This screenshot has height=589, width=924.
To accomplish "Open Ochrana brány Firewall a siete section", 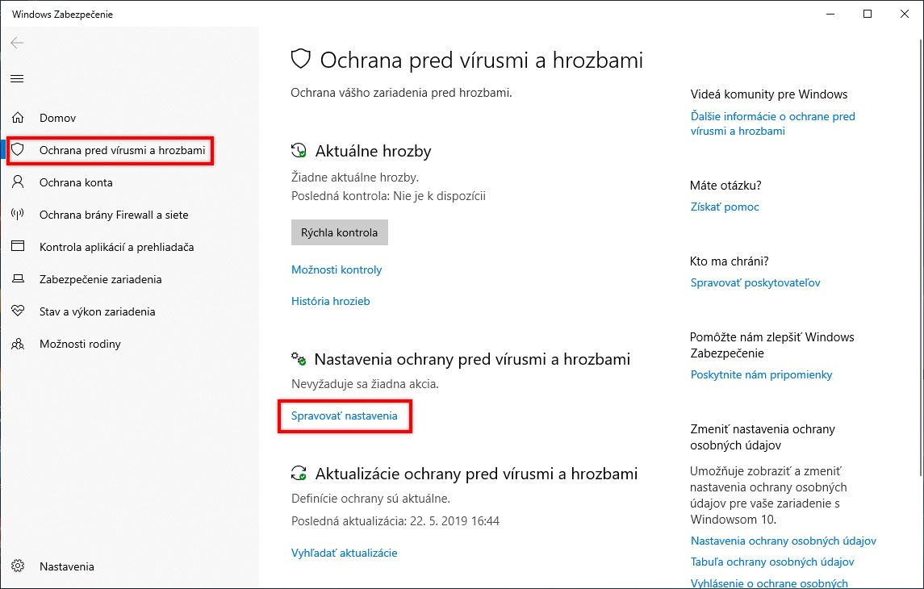I will 18,215.
